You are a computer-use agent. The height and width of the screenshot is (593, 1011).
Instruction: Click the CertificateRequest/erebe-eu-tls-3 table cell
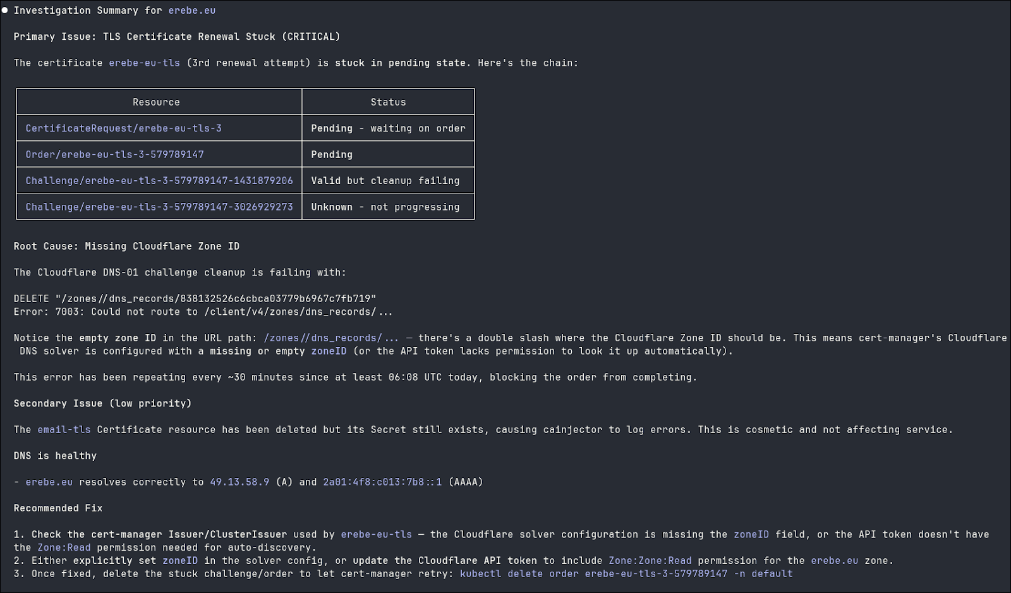click(x=159, y=128)
